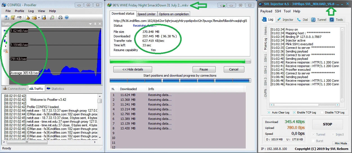Click the green arrow button in download title bar
352x153 pixels.
click(223, 5)
